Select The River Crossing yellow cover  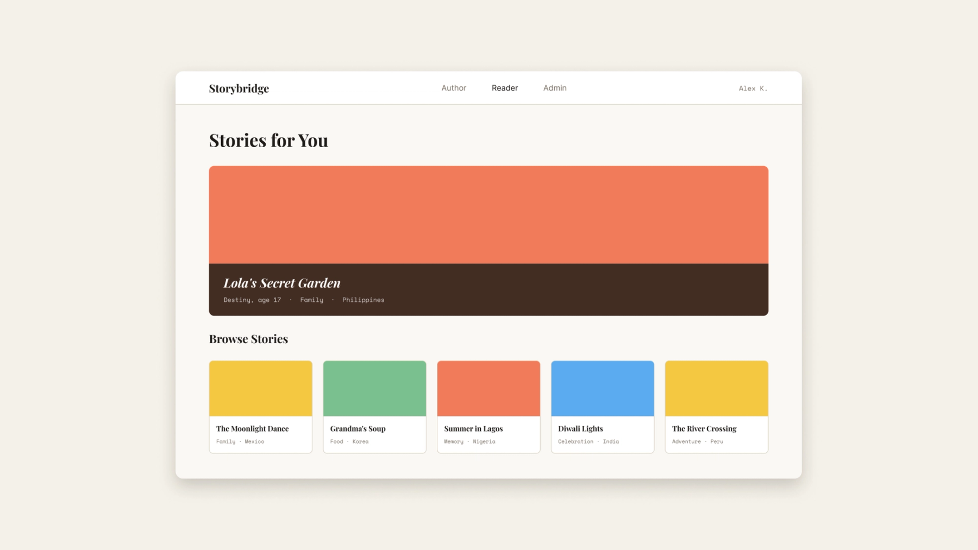click(717, 389)
